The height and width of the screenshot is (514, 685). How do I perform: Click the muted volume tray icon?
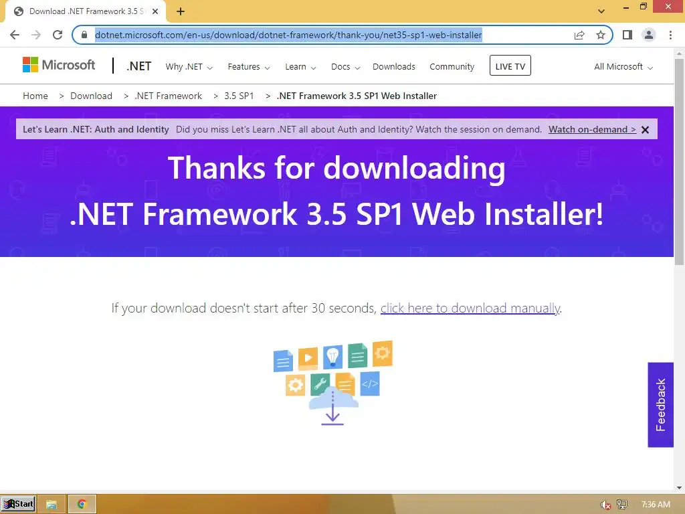(605, 505)
